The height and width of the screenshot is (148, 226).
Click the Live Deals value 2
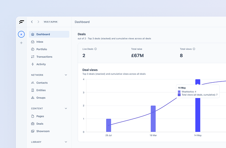click(x=84, y=55)
